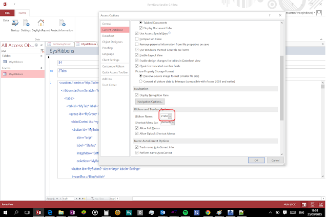Select Preserve source image format option
This screenshot has height=217, width=328.
140,76
